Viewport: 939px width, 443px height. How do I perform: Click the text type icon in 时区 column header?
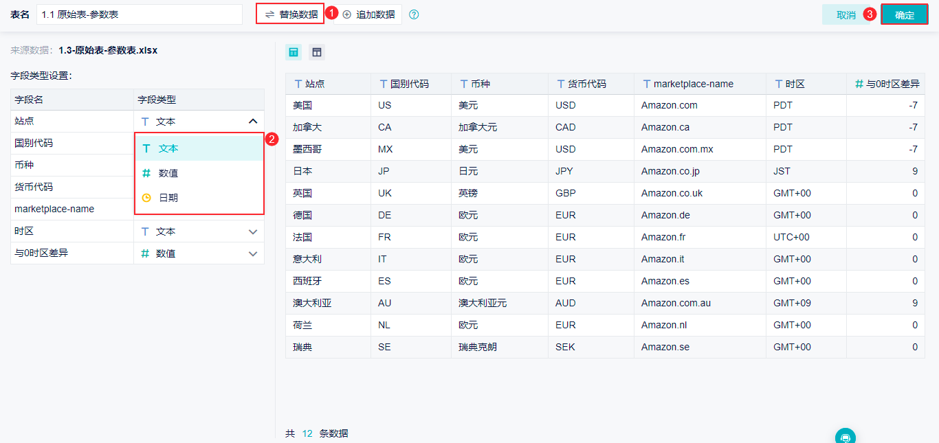pos(779,84)
